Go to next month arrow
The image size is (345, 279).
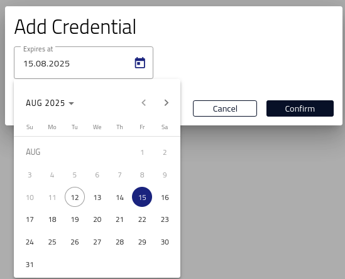coord(167,103)
